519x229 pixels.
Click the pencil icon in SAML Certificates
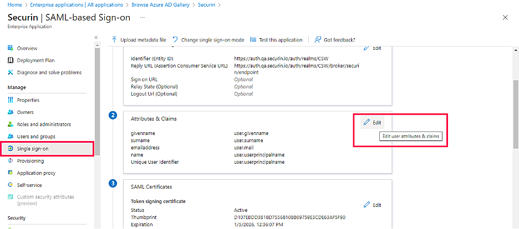[367, 205]
